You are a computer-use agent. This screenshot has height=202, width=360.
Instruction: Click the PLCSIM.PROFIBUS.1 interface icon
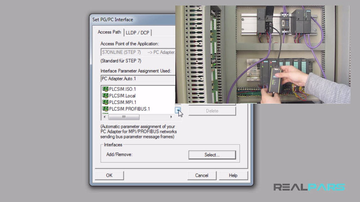pyautogui.click(x=105, y=109)
